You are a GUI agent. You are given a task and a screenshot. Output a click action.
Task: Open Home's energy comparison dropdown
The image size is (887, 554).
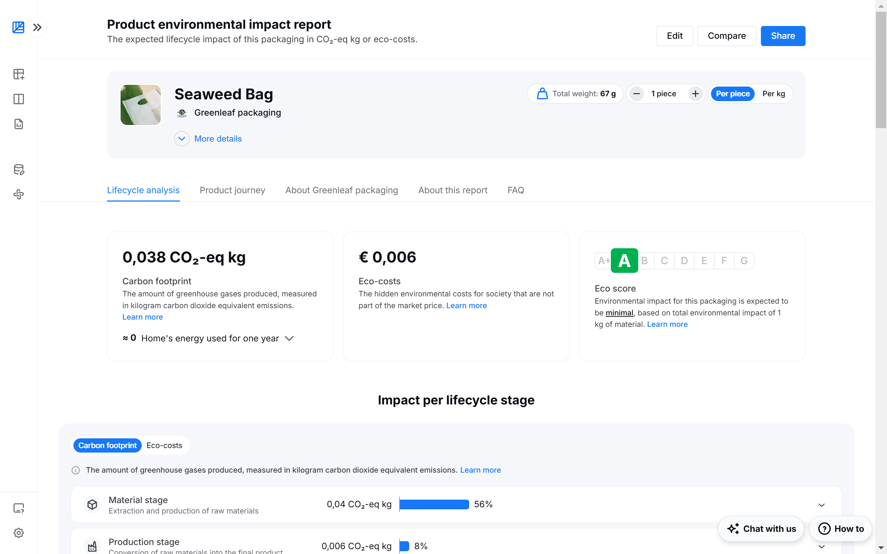coord(289,338)
